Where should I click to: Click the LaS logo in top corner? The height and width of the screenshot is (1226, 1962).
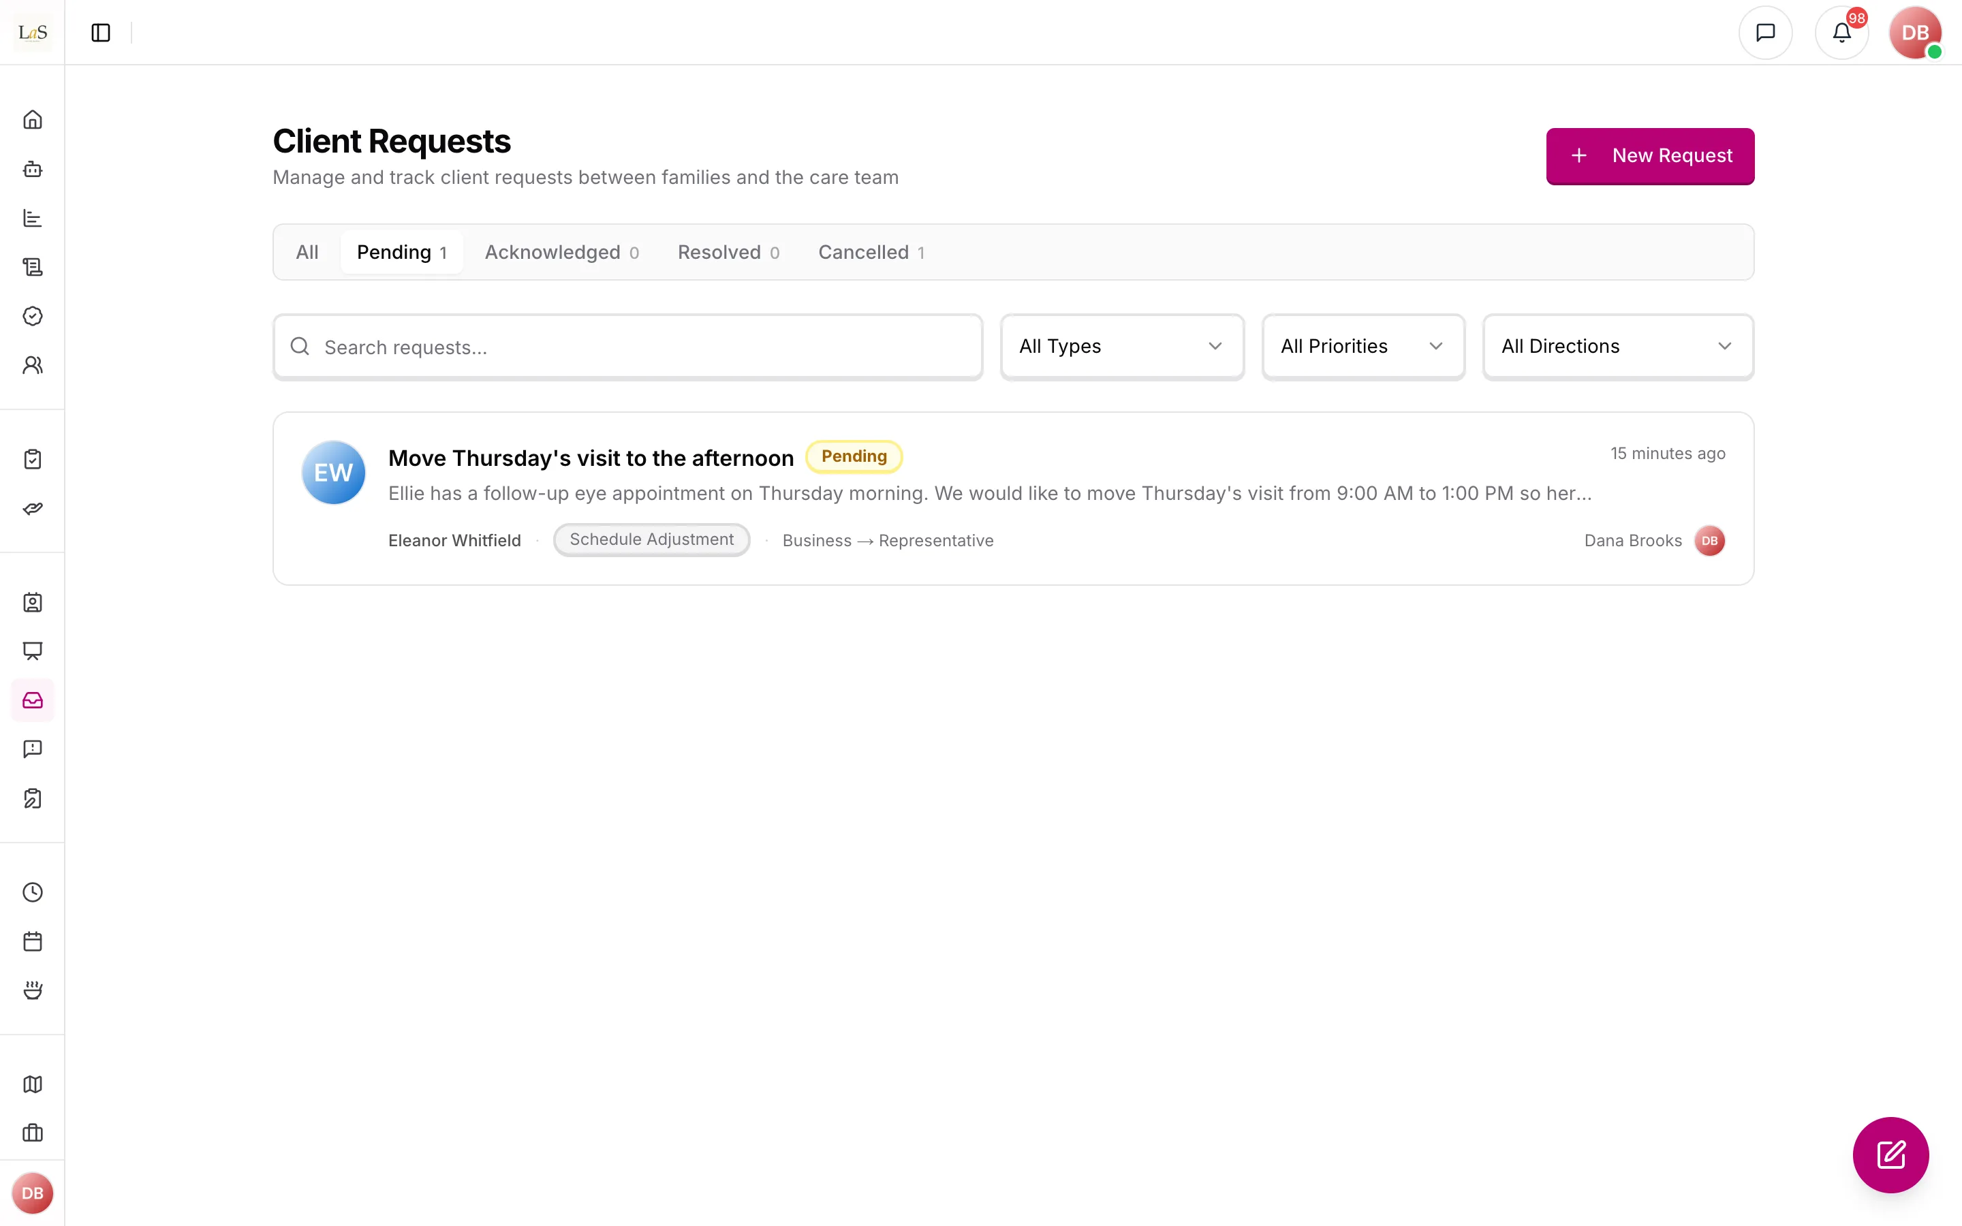click(x=33, y=33)
